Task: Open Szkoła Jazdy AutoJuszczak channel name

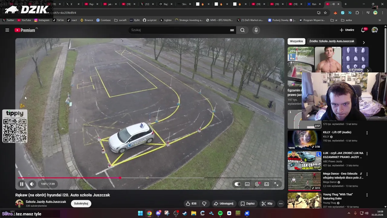Action: 46,202
